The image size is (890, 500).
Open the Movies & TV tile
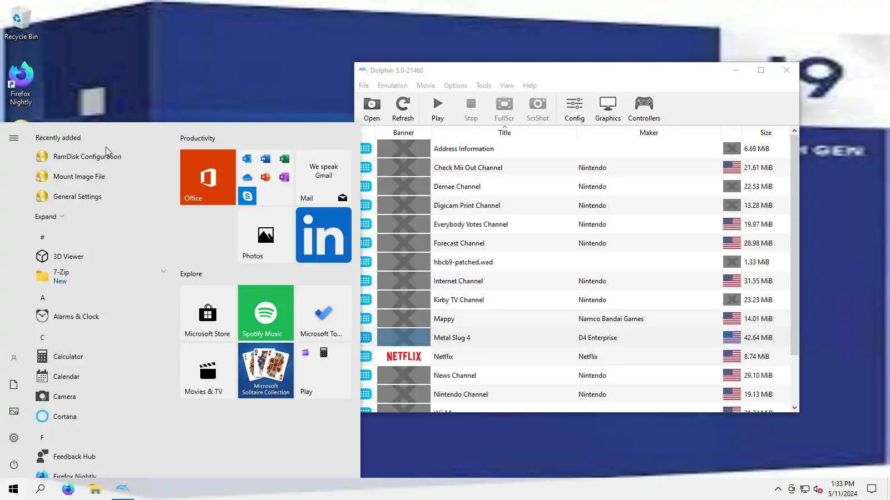click(208, 371)
